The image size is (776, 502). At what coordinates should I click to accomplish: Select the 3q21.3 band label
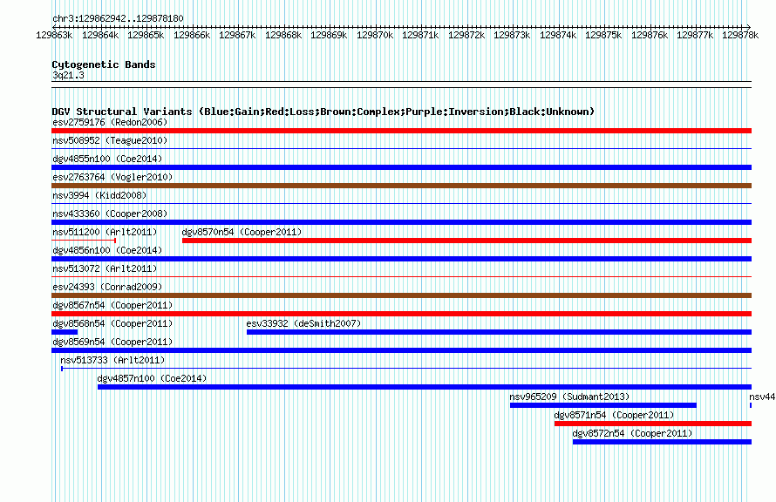68,75
